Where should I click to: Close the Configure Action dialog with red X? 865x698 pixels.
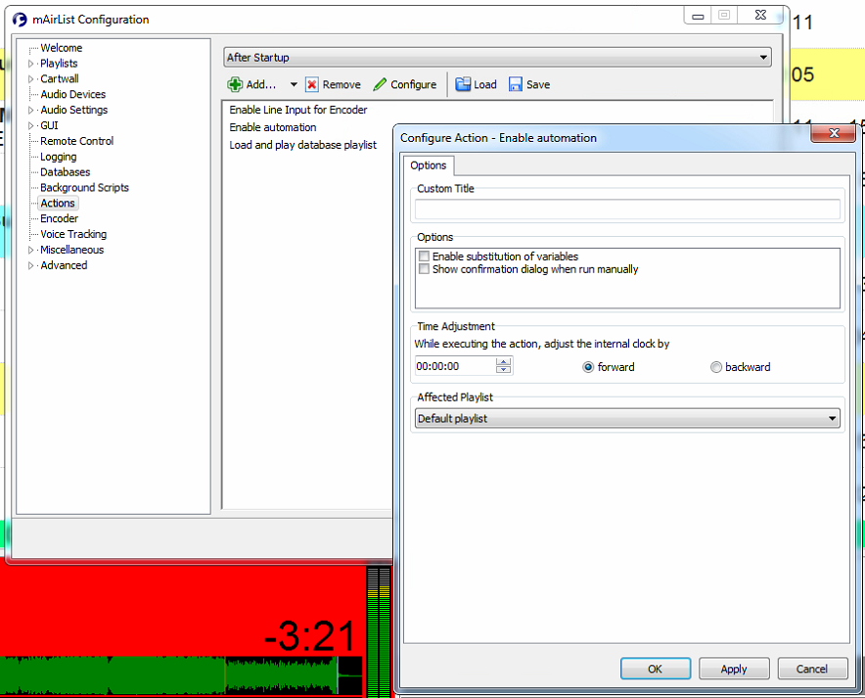834,133
